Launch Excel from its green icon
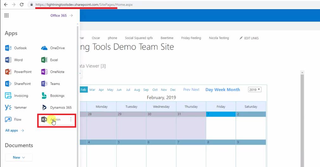The height and width of the screenshot is (167, 320). pos(44,60)
